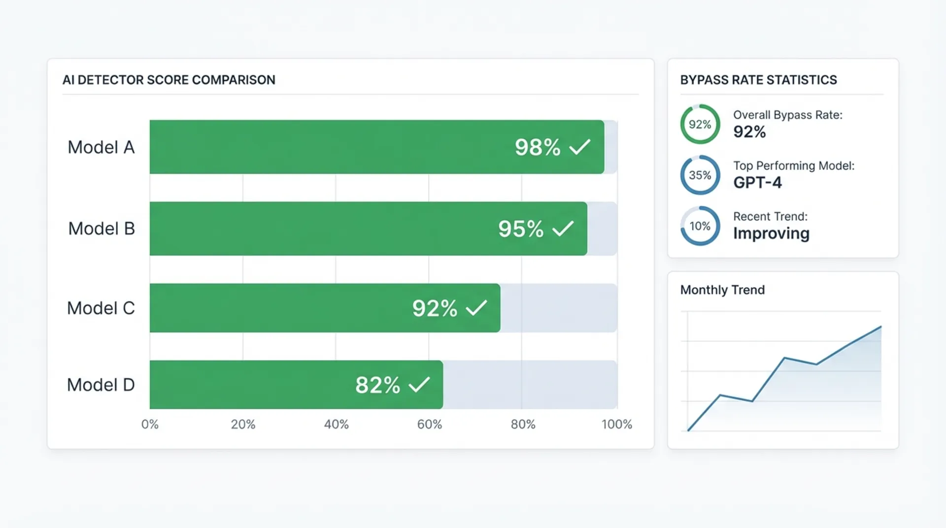Click the Monthly Trend title
Viewport: 946px width, 528px height.
coord(722,290)
